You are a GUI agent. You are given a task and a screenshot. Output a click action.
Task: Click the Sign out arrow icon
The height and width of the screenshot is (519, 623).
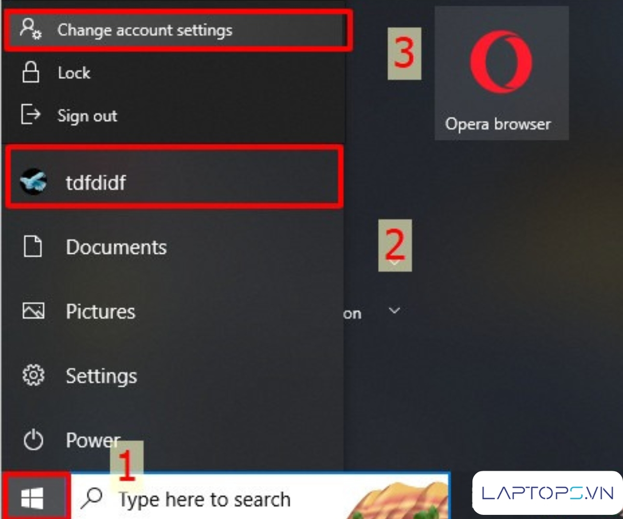click(30, 115)
